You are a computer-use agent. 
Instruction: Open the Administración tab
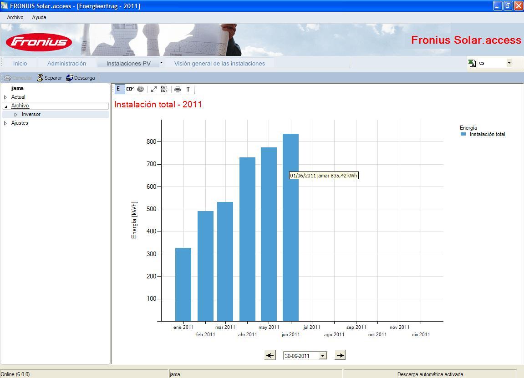point(66,63)
